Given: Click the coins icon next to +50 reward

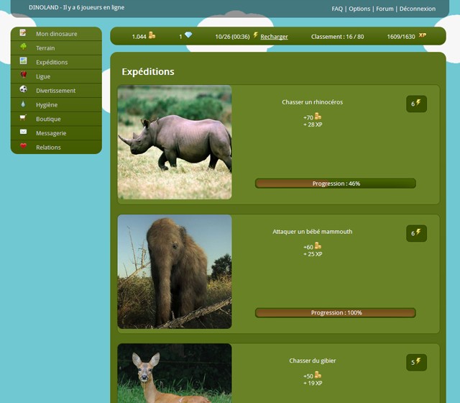Looking at the screenshot, I should pos(318,375).
